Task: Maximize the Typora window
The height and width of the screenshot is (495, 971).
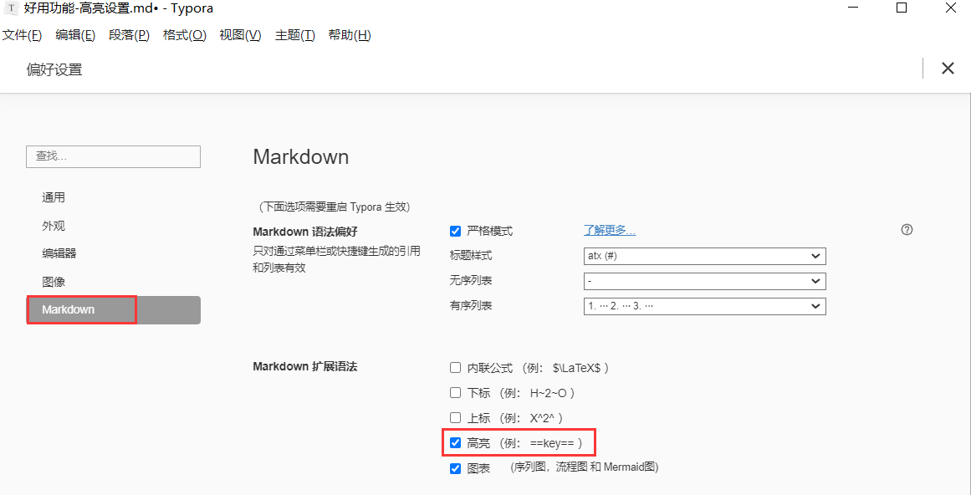Action: (902, 8)
